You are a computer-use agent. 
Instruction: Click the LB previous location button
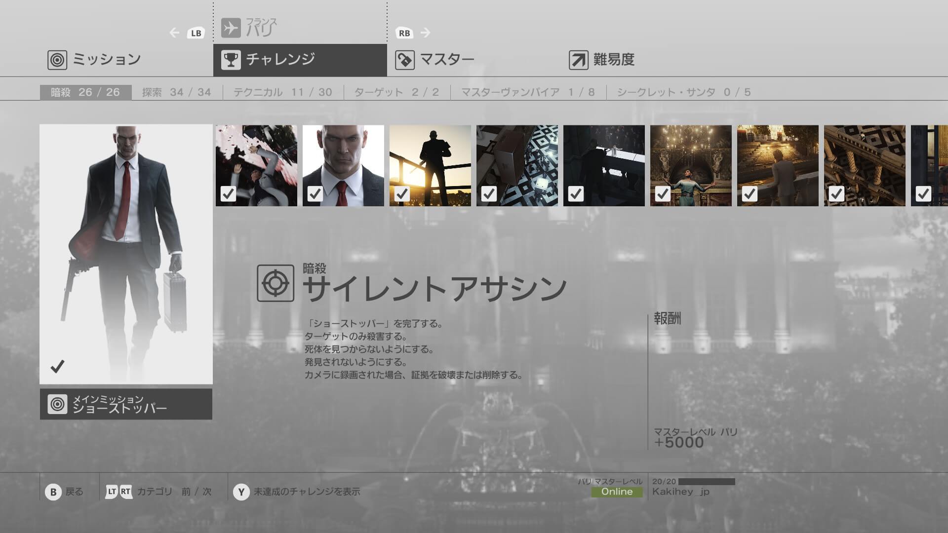coord(196,33)
